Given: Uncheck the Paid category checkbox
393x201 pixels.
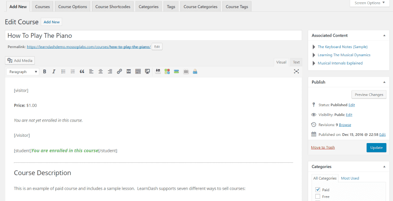Looking at the screenshot, I should [x=318, y=189].
